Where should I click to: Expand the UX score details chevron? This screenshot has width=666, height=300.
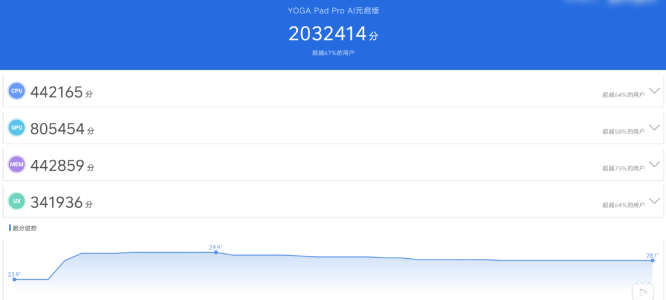point(654,200)
